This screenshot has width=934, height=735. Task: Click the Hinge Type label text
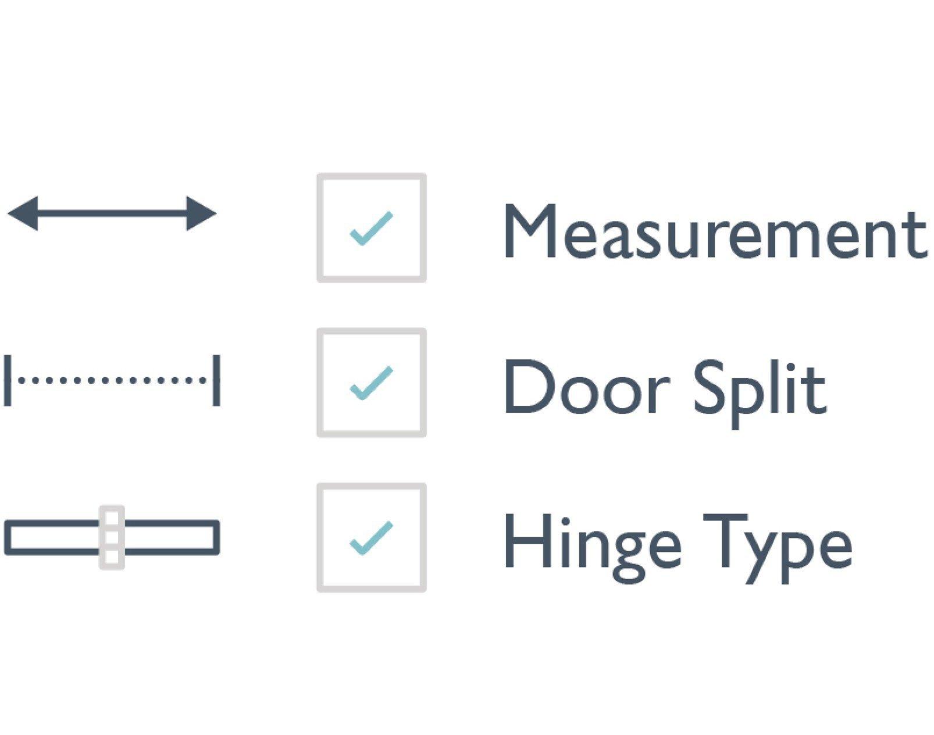coord(678,548)
